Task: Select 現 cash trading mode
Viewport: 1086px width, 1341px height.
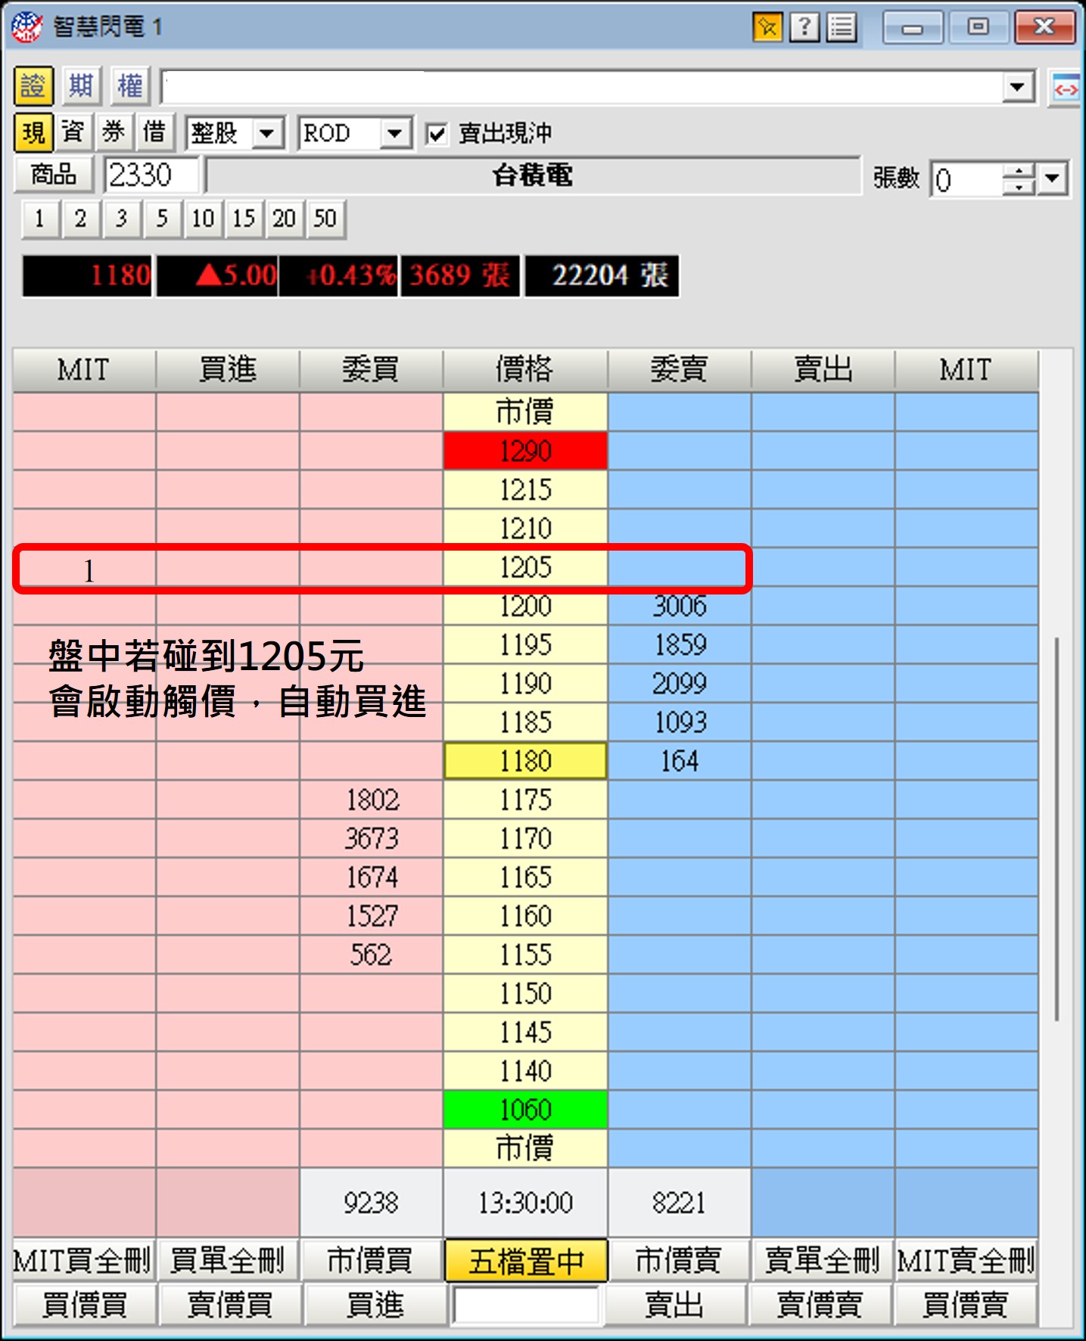Action: [33, 133]
